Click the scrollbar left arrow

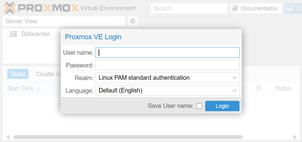click(x=8, y=137)
